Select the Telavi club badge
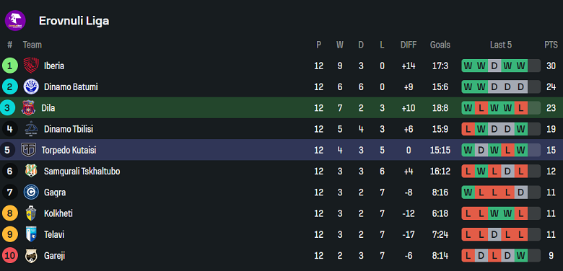The width and height of the screenshot is (563, 271). [x=31, y=234]
